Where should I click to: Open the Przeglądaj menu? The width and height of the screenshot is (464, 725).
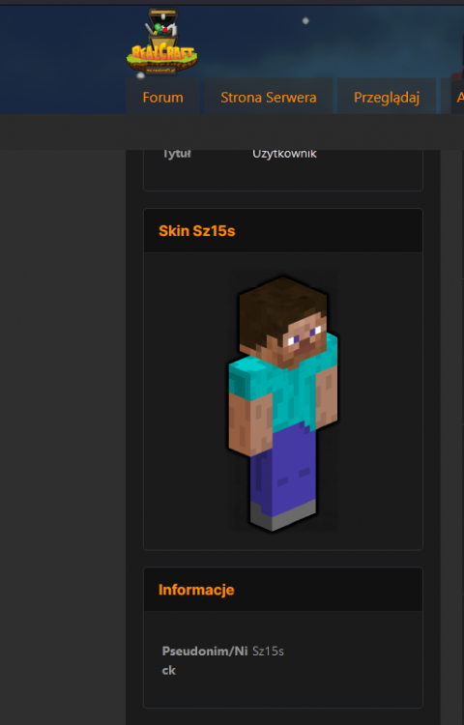pos(387,97)
